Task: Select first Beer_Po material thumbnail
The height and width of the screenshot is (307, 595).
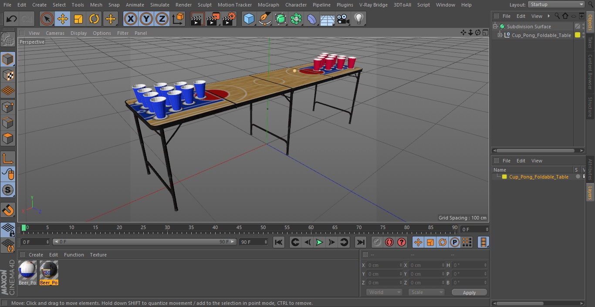Action: 27,273
